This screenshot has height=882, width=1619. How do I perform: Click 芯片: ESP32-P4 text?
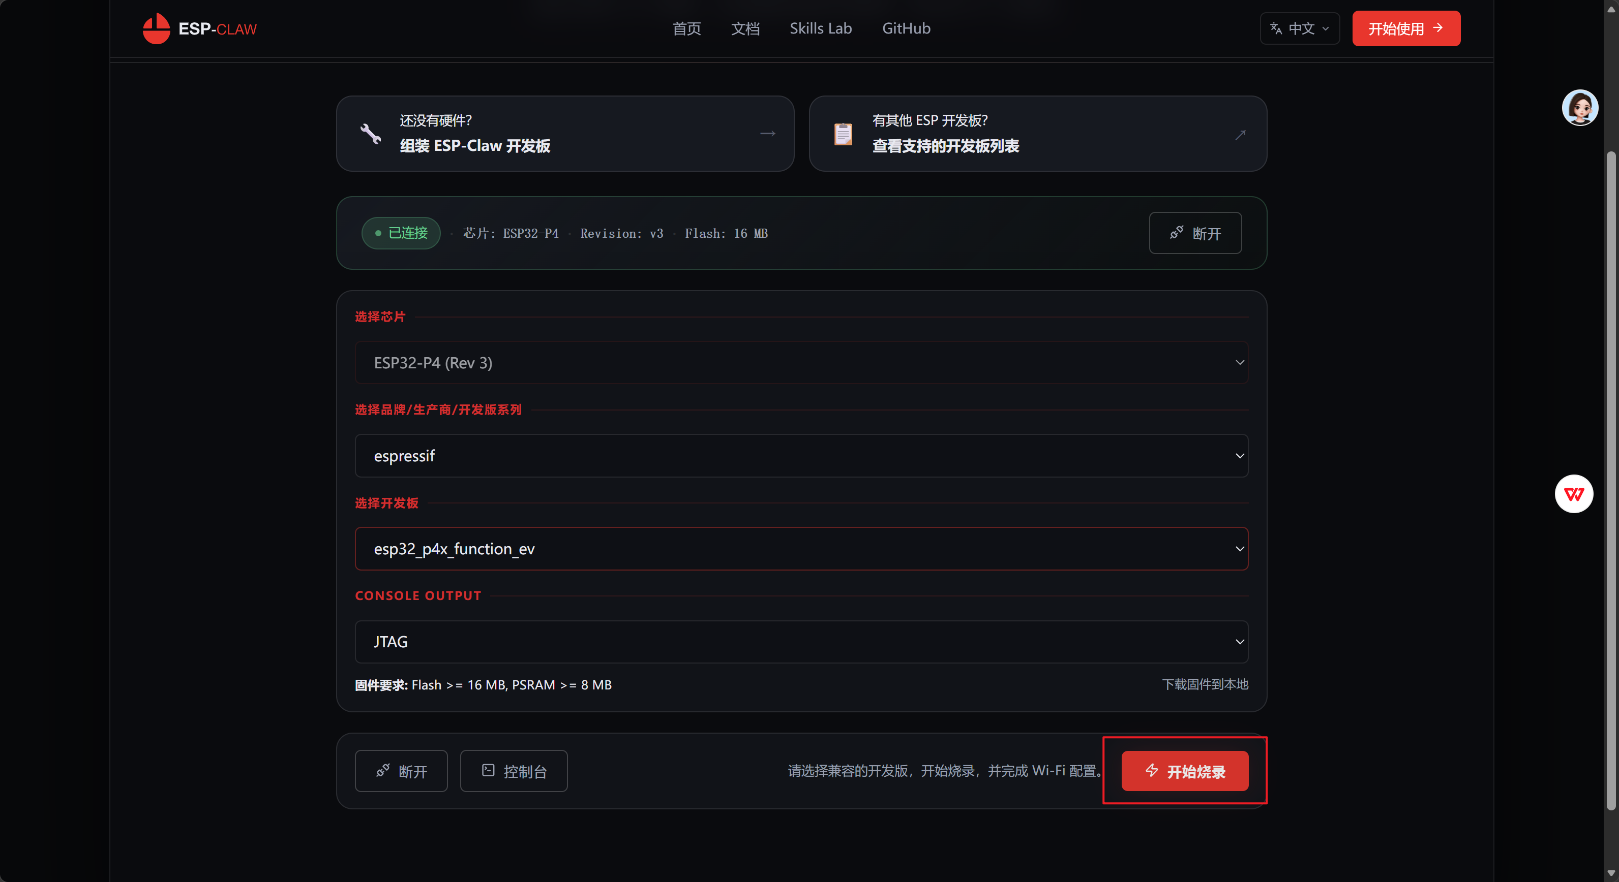[x=511, y=234]
